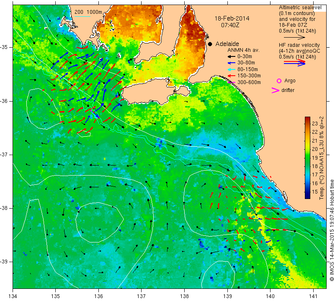Click longitude label 137 on bottom axis
The height and width of the screenshot is (301, 335).
(x=142, y=296)
